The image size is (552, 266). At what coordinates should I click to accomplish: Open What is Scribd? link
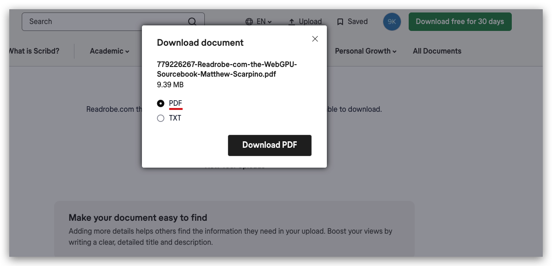click(34, 51)
